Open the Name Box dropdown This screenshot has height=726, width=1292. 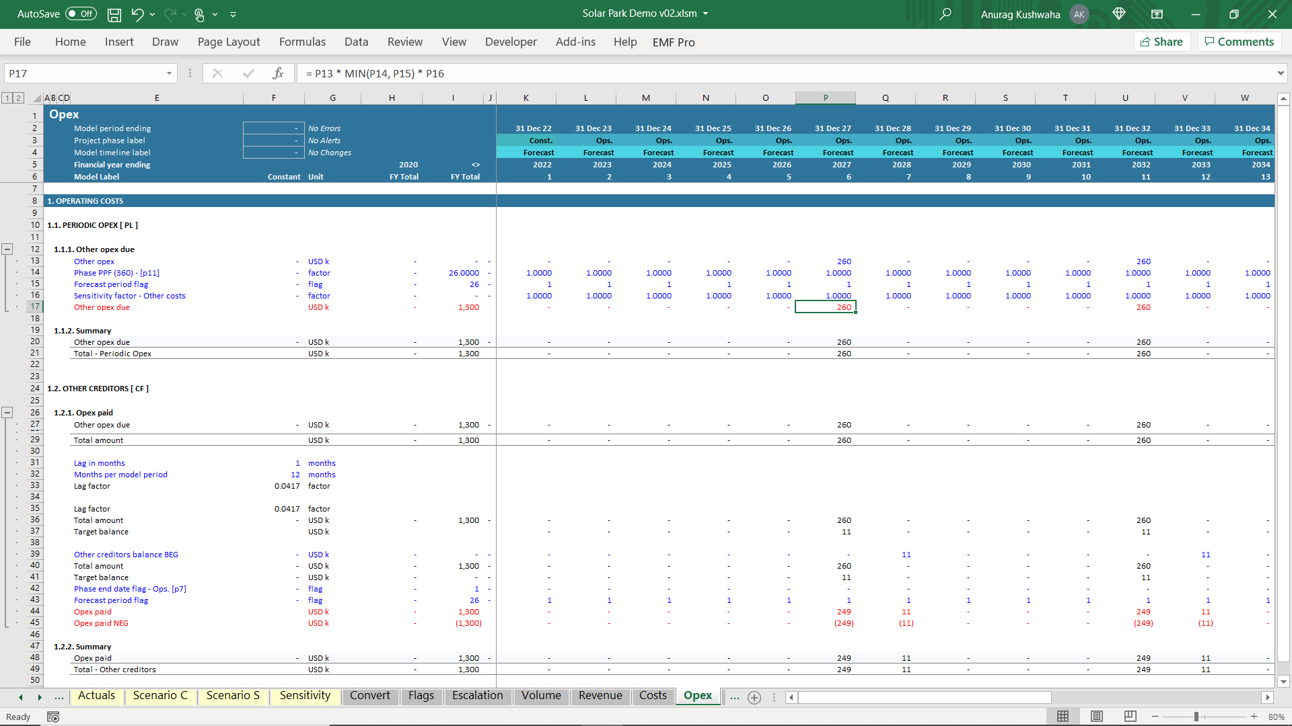169,73
